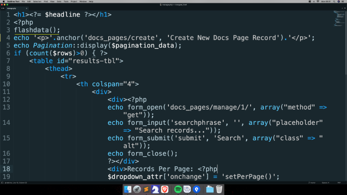Open tab list dropdown arrow at top right
This screenshot has height=195, width=347.
tap(345, 8)
